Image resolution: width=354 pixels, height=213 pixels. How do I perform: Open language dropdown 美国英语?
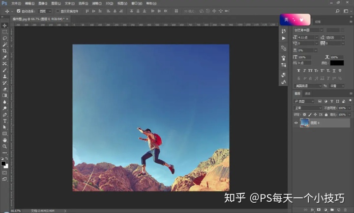[308, 86]
